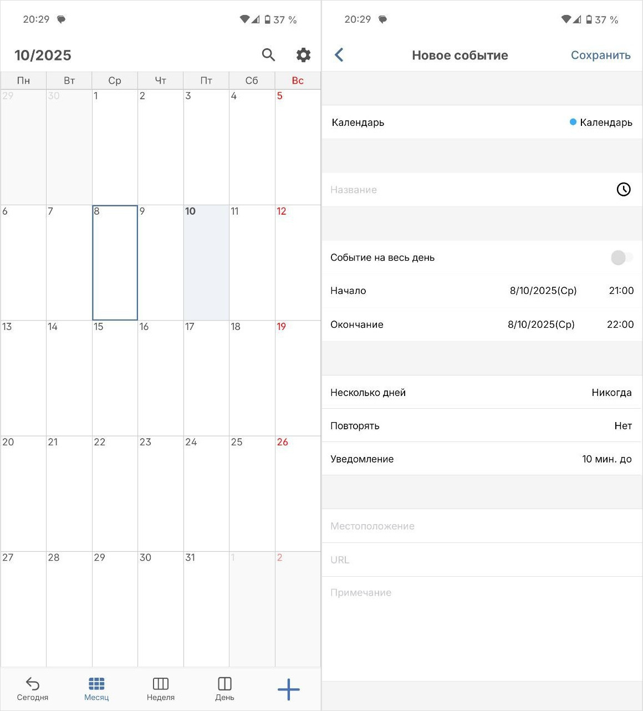643x711 pixels.
Task: Open settings via gear icon
Action: pyautogui.click(x=303, y=54)
